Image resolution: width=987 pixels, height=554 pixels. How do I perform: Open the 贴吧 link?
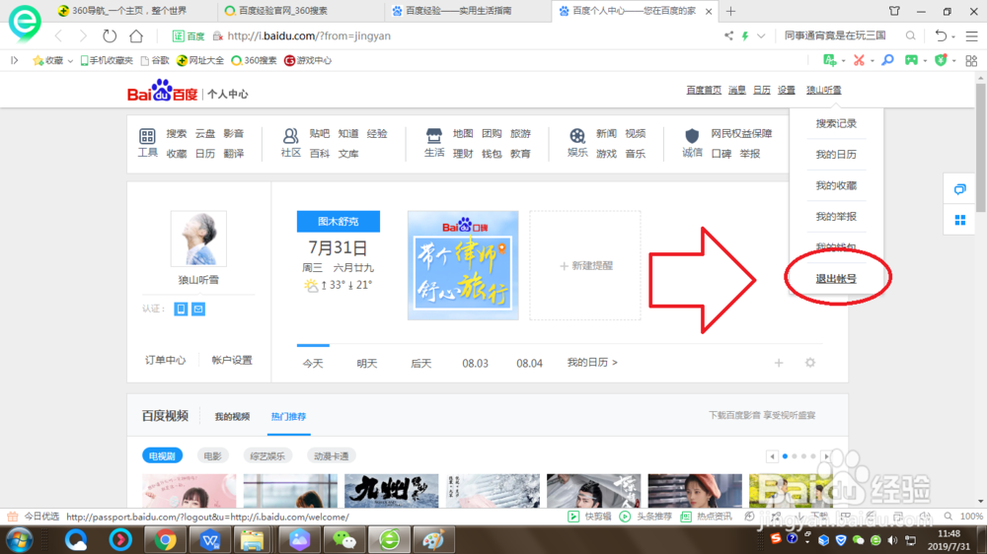(x=319, y=133)
